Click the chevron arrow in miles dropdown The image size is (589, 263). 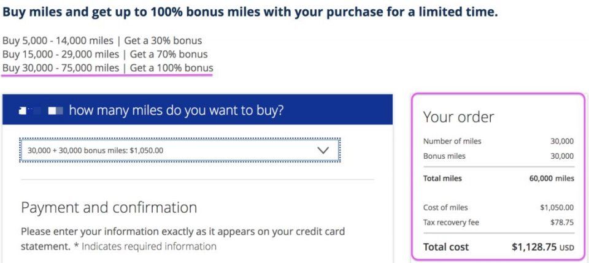click(323, 150)
